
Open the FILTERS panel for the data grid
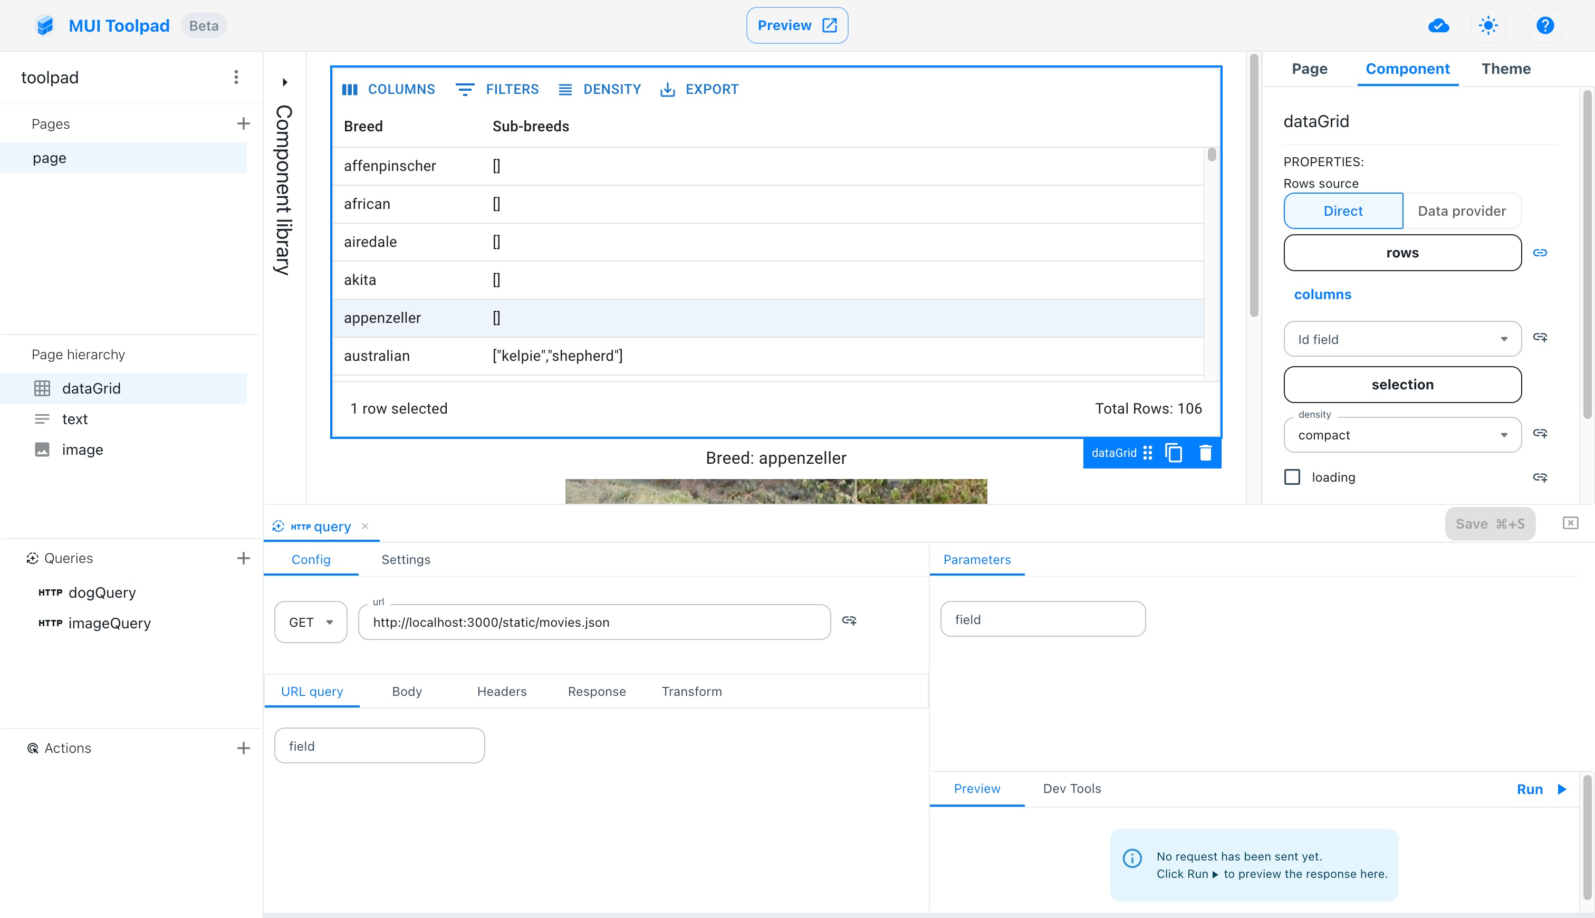497,89
